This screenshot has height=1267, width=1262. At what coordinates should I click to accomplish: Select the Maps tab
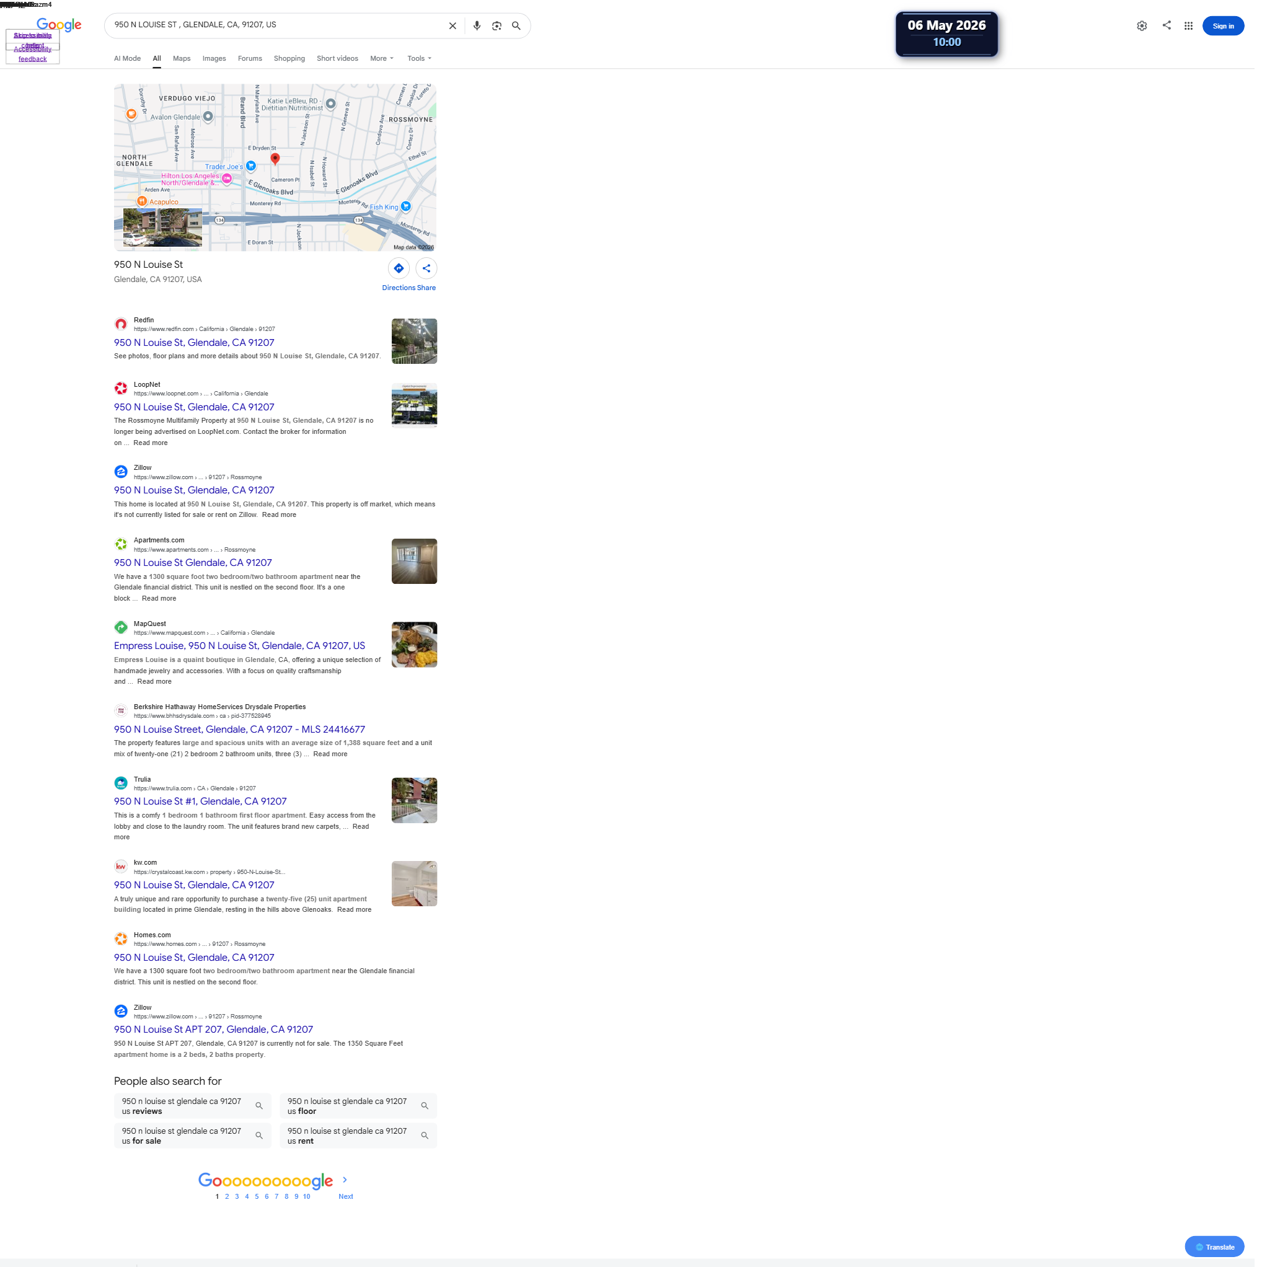tap(182, 58)
